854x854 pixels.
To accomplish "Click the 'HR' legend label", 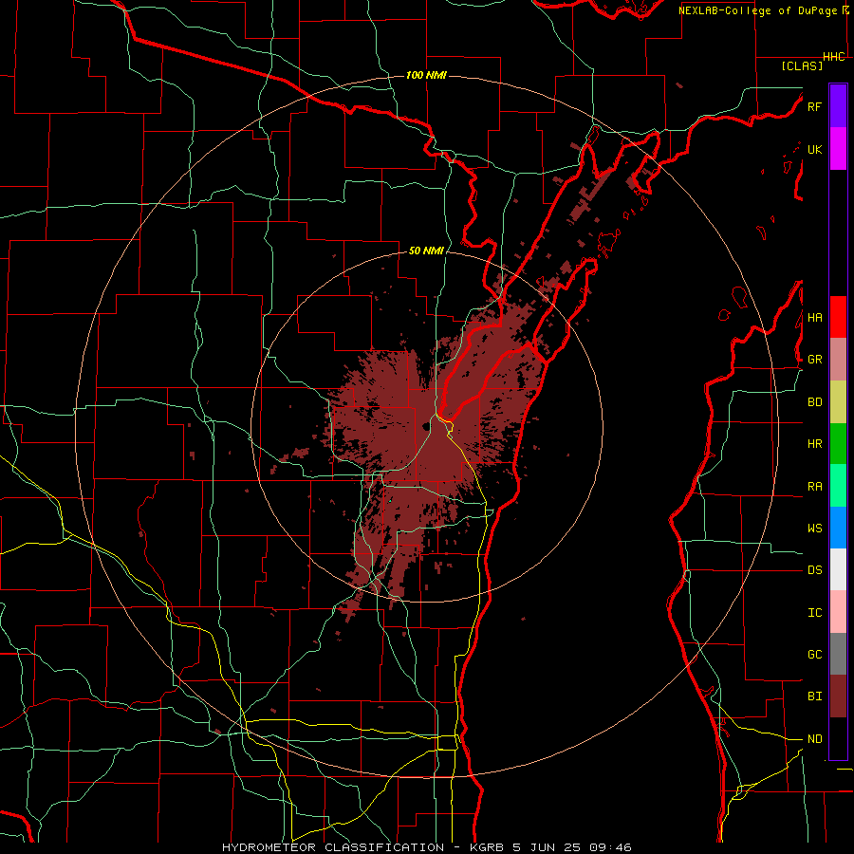I will pyautogui.click(x=814, y=444).
